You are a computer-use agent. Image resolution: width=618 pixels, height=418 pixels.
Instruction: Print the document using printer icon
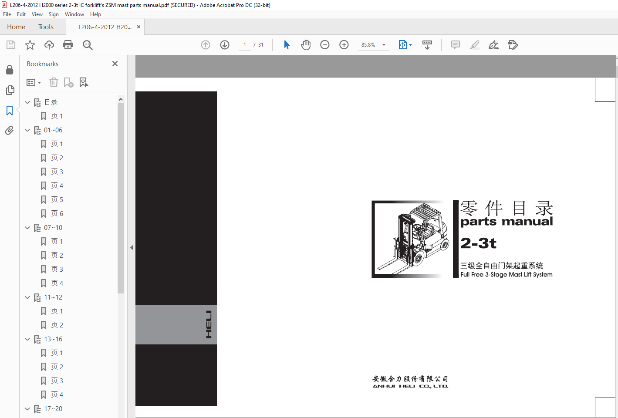(68, 45)
